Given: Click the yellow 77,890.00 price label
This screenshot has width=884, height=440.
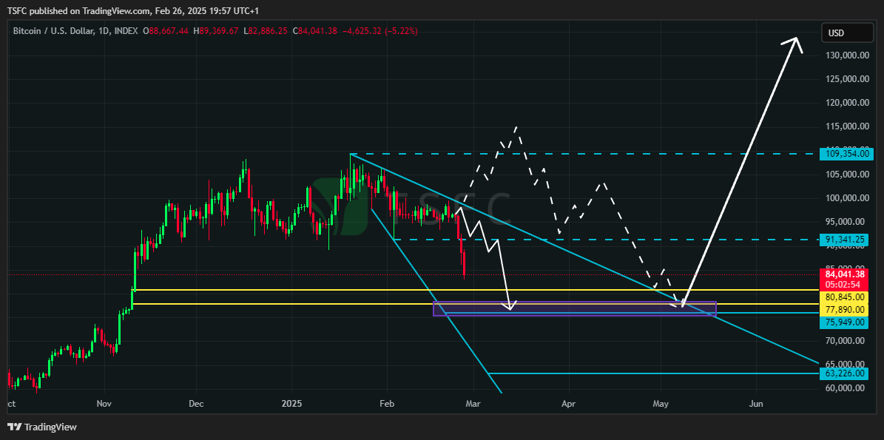Looking at the screenshot, I should (x=843, y=309).
